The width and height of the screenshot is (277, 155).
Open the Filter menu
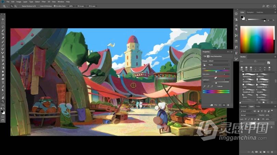coord(44,2)
